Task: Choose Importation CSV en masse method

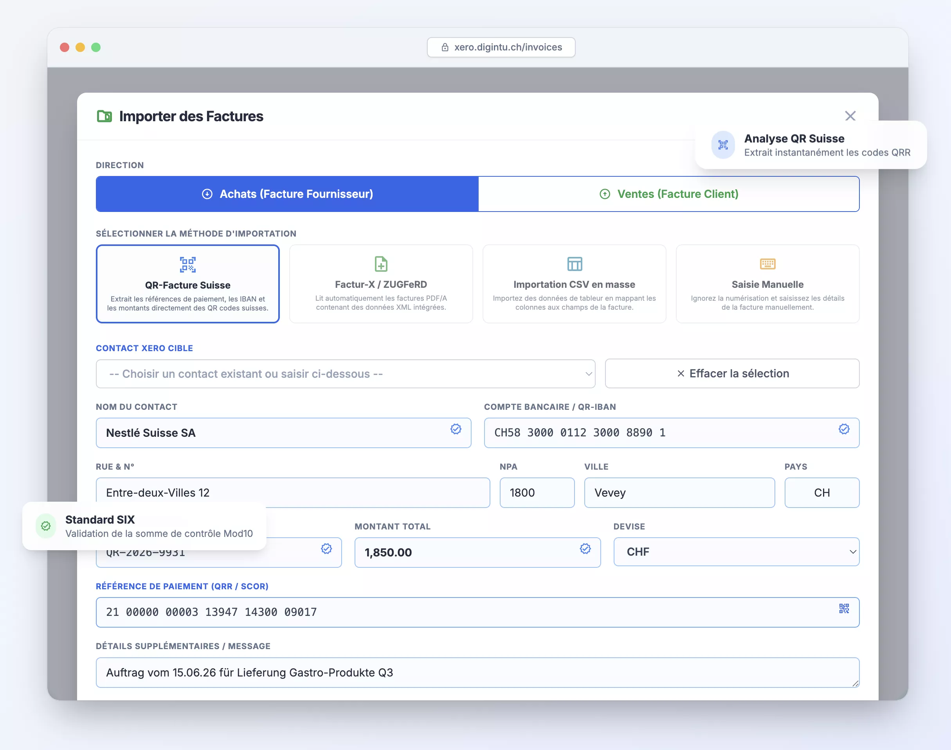Action: [x=575, y=284]
